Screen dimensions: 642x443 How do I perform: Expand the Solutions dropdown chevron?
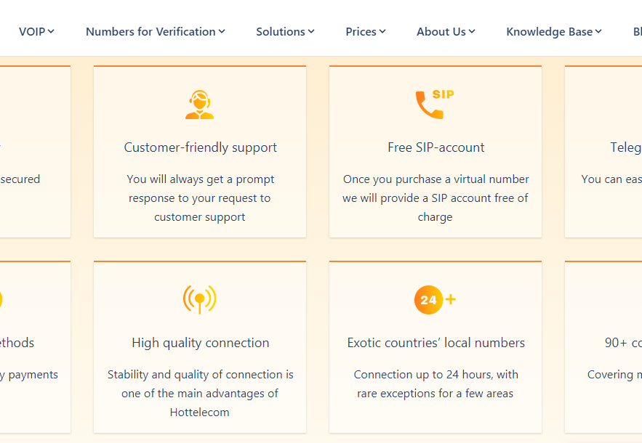[x=310, y=31]
